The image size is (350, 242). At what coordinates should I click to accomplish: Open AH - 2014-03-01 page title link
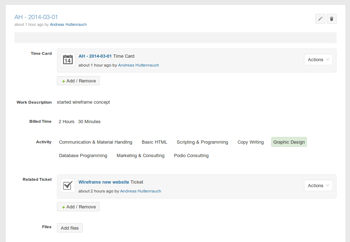pos(36,17)
